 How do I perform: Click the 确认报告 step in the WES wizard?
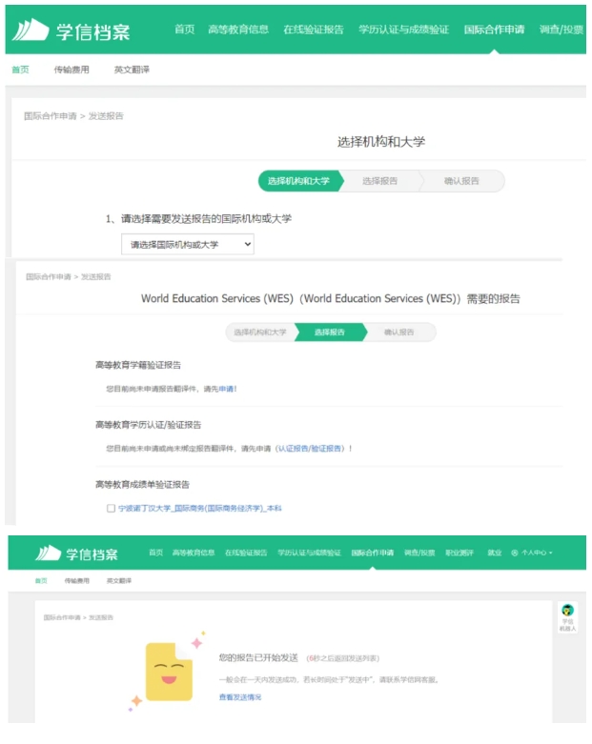tap(398, 332)
